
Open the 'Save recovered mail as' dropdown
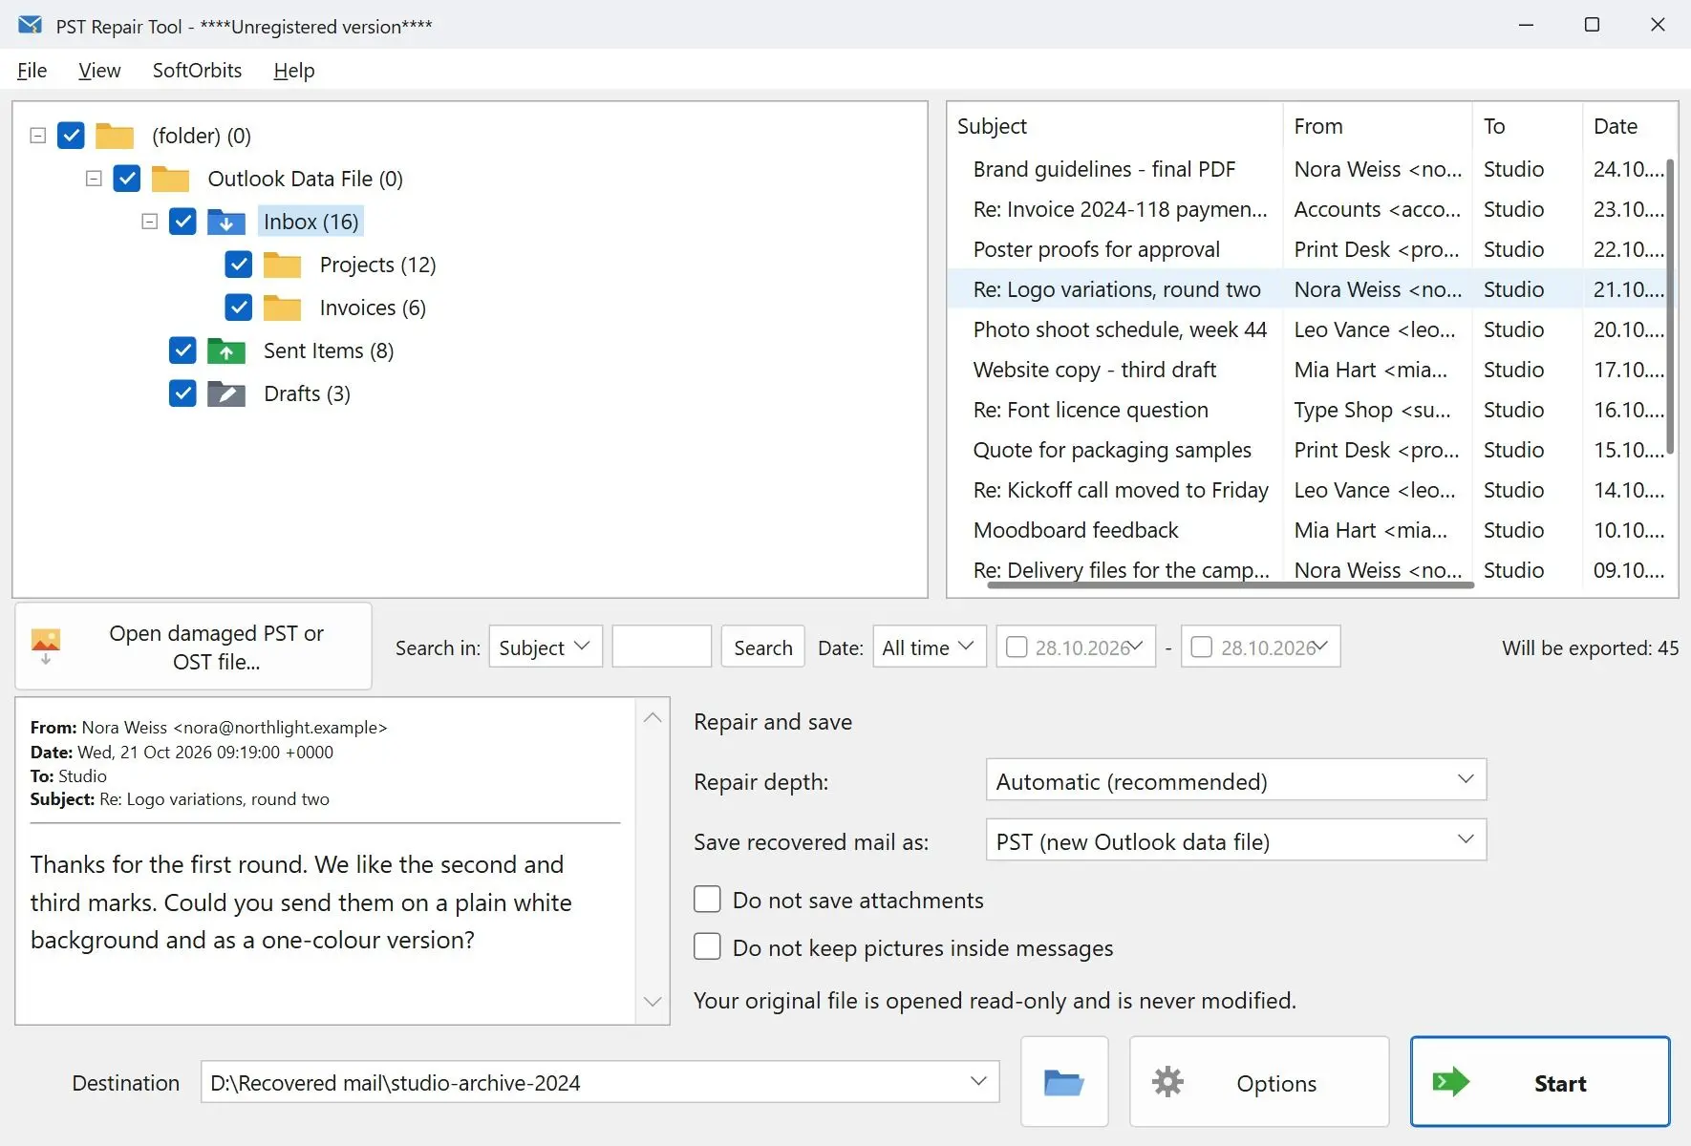pos(1236,840)
